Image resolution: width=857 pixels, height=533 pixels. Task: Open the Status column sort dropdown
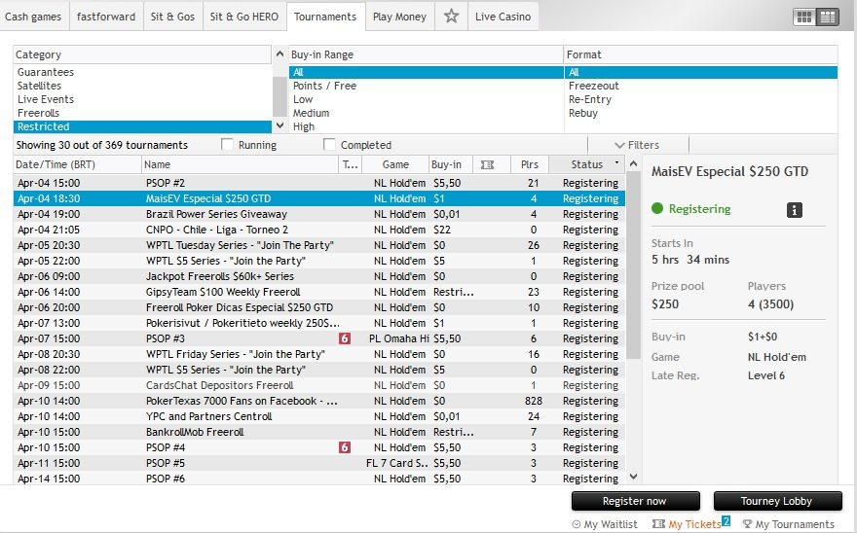click(616, 162)
